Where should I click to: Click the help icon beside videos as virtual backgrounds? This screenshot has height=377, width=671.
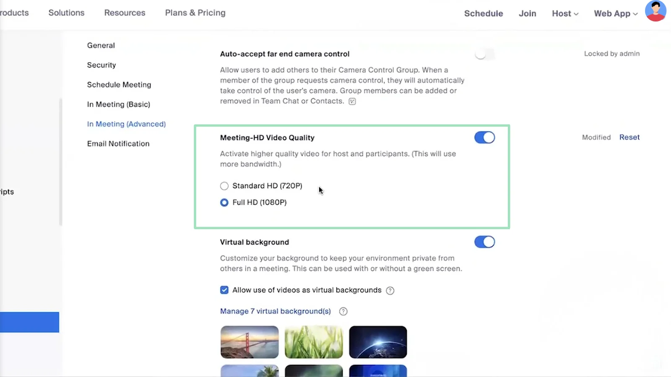tap(390, 290)
